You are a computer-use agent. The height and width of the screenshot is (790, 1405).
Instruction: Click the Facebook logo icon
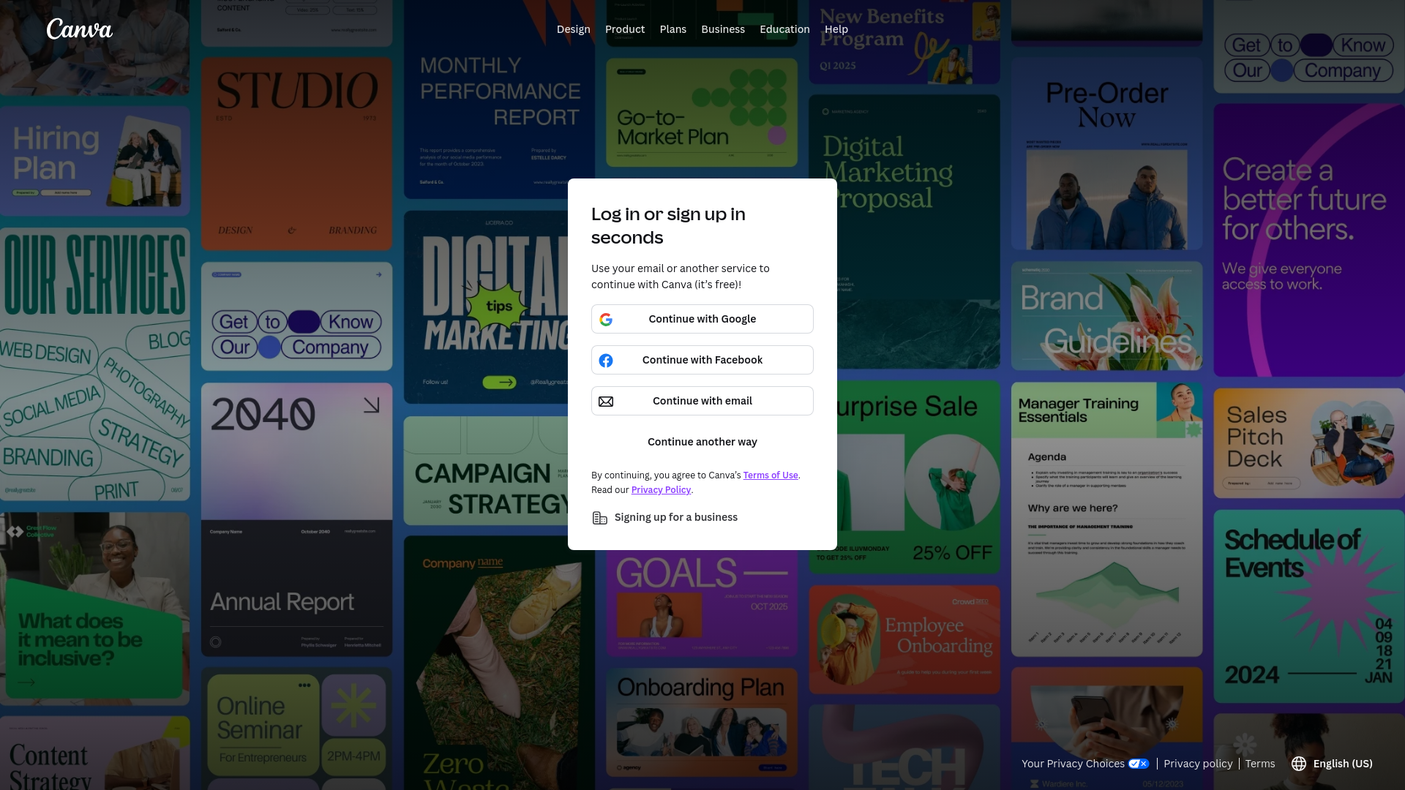coord(606,361)
